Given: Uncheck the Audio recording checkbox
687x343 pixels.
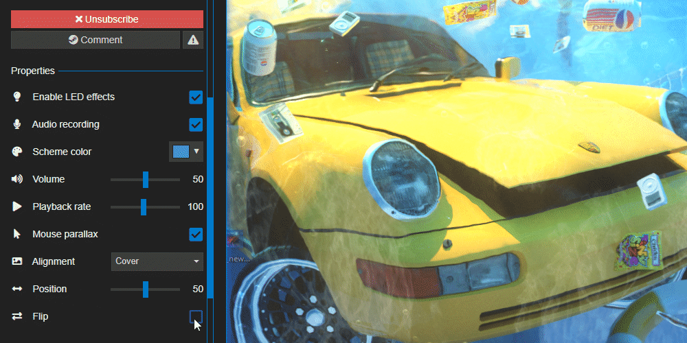Looking at the screenshot, I should click(x=196, y=124).
